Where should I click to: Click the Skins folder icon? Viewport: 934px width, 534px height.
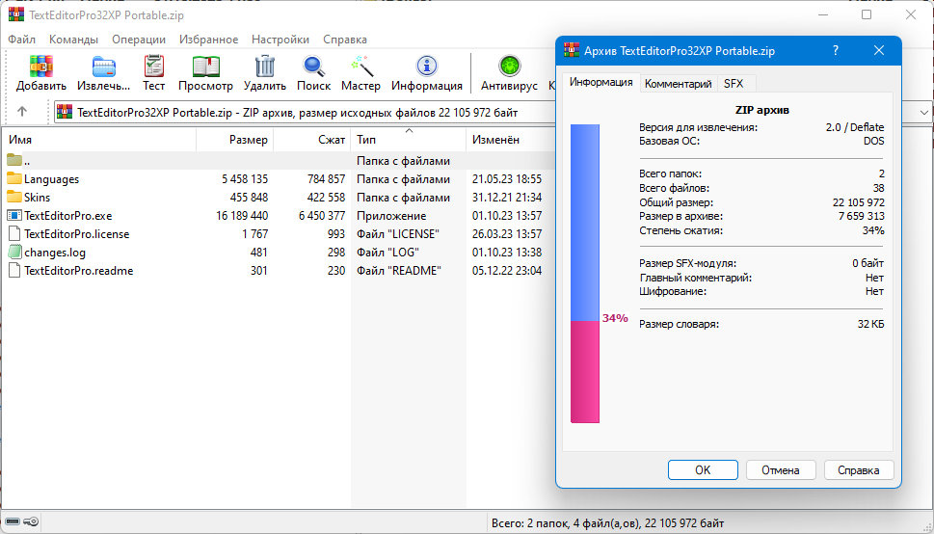click(x=14, y=197)
